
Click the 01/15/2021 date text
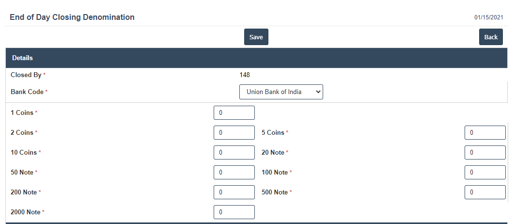coord(488,17)
